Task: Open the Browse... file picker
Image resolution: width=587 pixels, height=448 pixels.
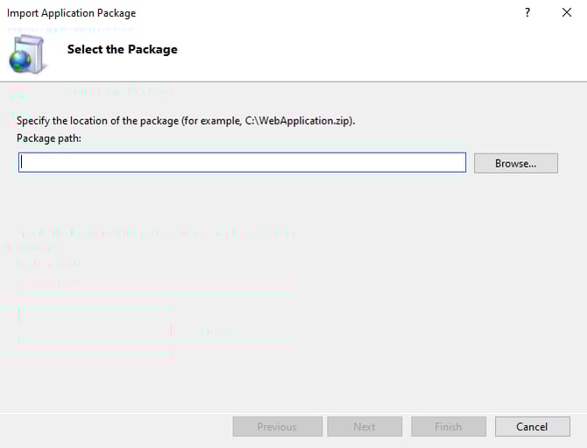Action: click(x=516, y=163)
